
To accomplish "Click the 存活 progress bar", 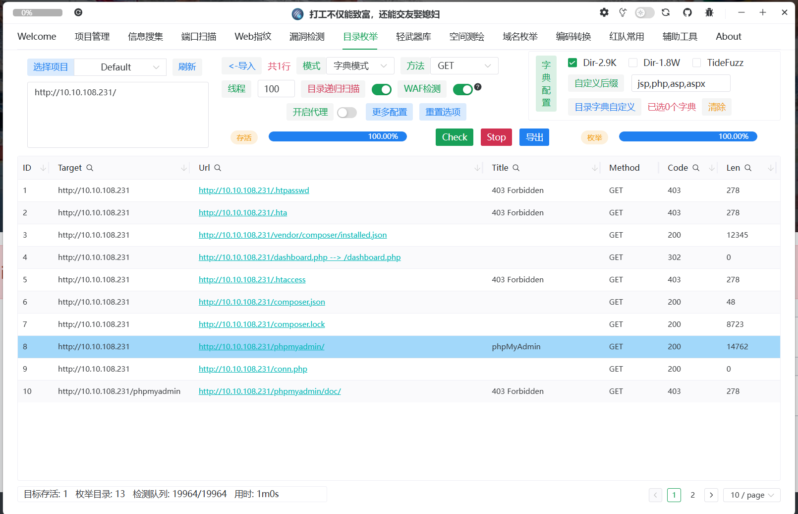I will tap(338, 136).
